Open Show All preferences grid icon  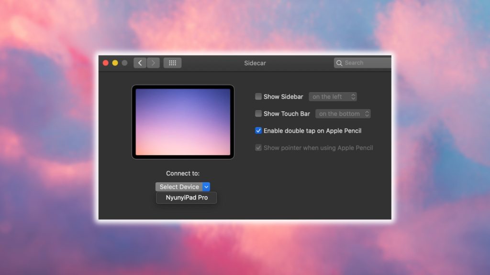point(172,63)
